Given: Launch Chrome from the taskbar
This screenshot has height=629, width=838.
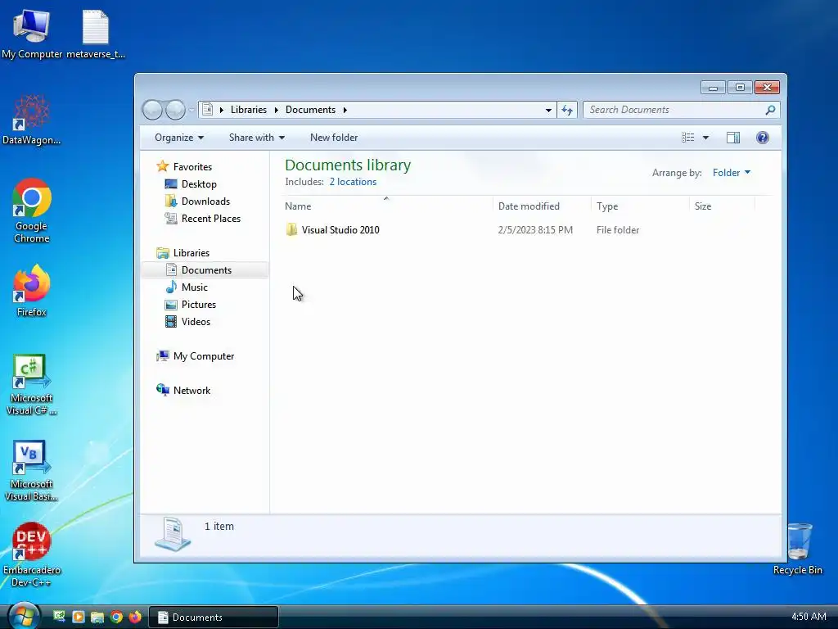Looking at the screenshot, I should 116,617.
